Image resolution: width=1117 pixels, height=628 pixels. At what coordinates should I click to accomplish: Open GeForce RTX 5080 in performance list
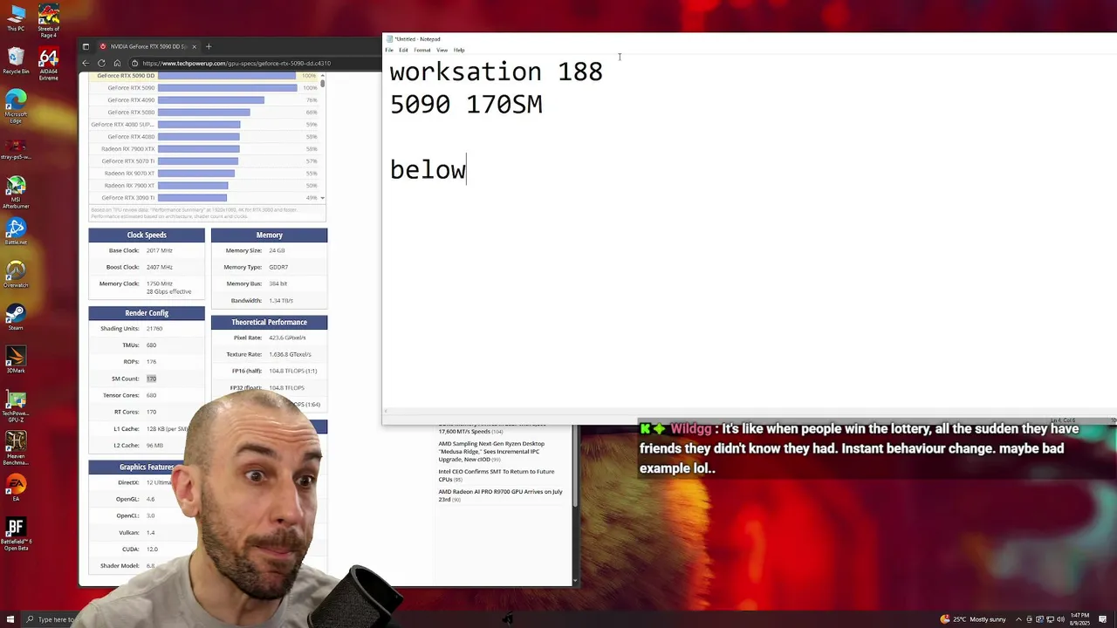click(131, 112)
